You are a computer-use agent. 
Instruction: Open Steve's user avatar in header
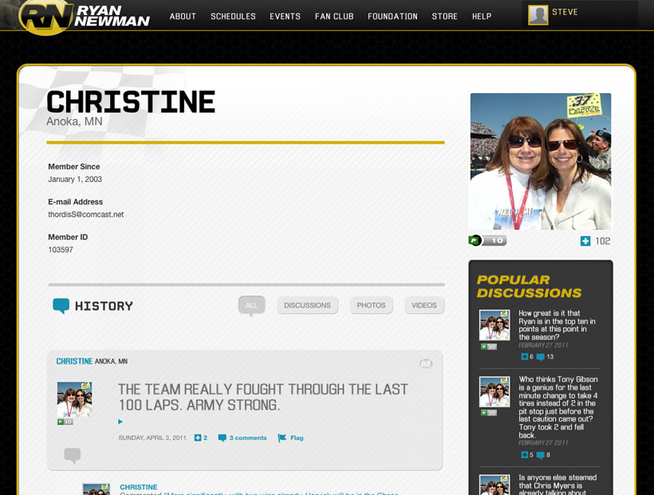(538, 15)
